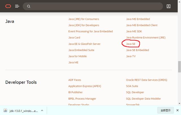Focus the search input field
Viewport: 181px width, 115px height.
[93, 6]
